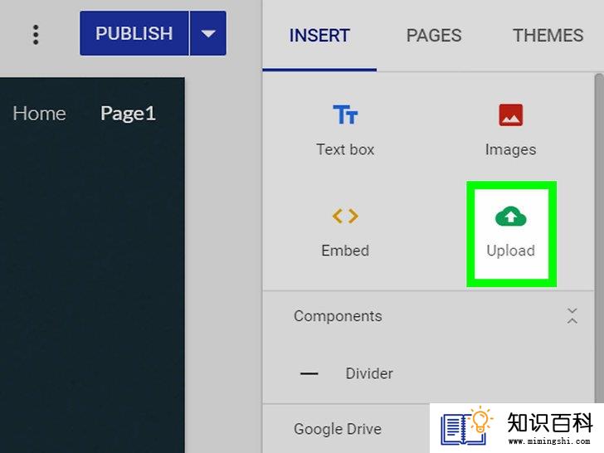
Task: Collapse the Components section
Action: pos(572,315)
